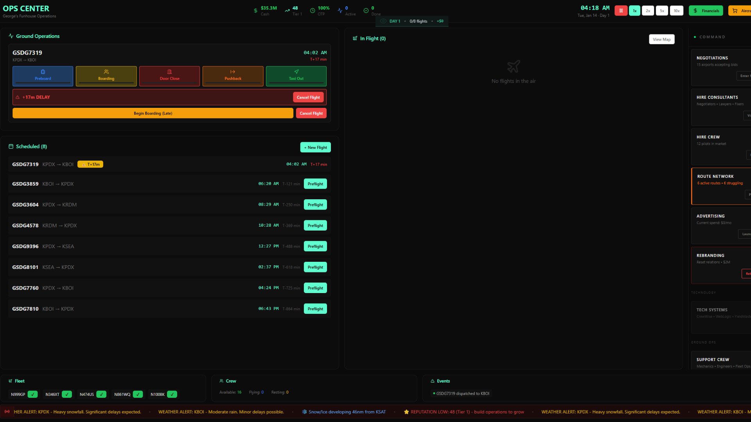Toggle the checkmark for aircraft N100BK
The image size is (751, 422).
tap(172, 394)
